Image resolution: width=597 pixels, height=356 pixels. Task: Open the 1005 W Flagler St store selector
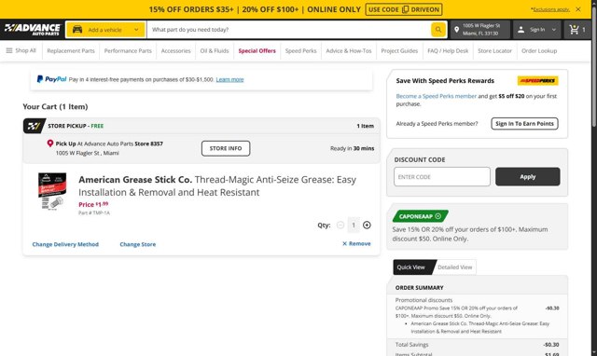(x=479, y=29)
